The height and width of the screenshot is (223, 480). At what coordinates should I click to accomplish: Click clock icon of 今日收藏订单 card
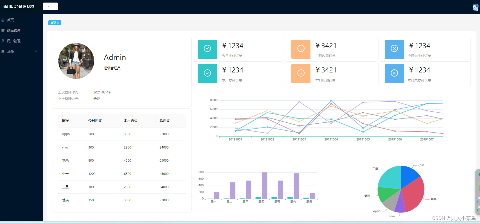coord(301,48)
